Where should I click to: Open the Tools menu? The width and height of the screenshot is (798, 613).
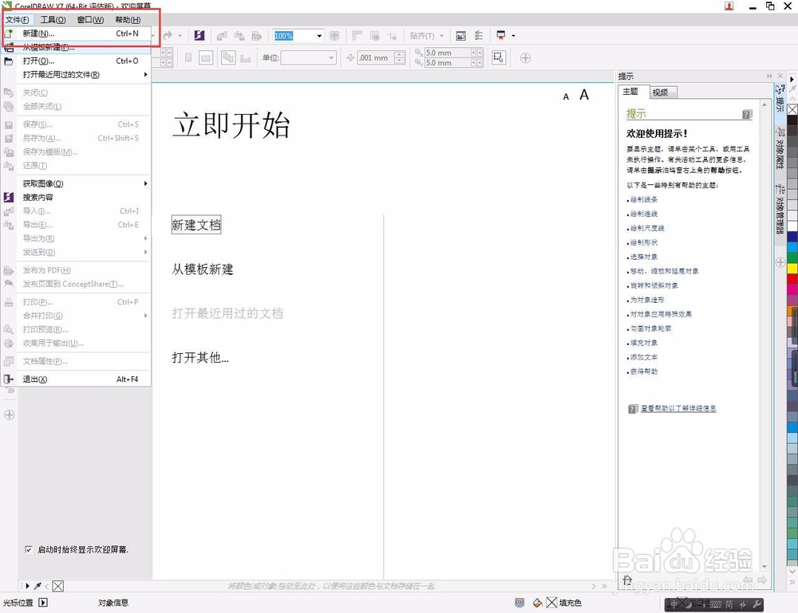coord(53,19)
